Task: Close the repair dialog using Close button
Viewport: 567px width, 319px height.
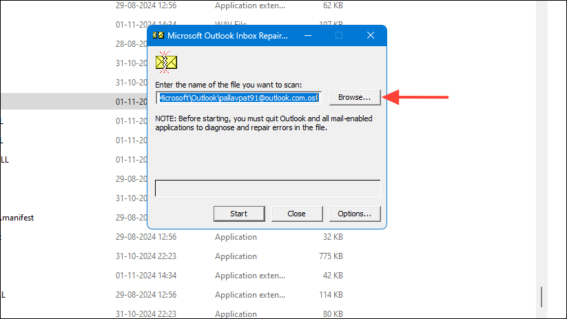Action: [x=297, y=214]
